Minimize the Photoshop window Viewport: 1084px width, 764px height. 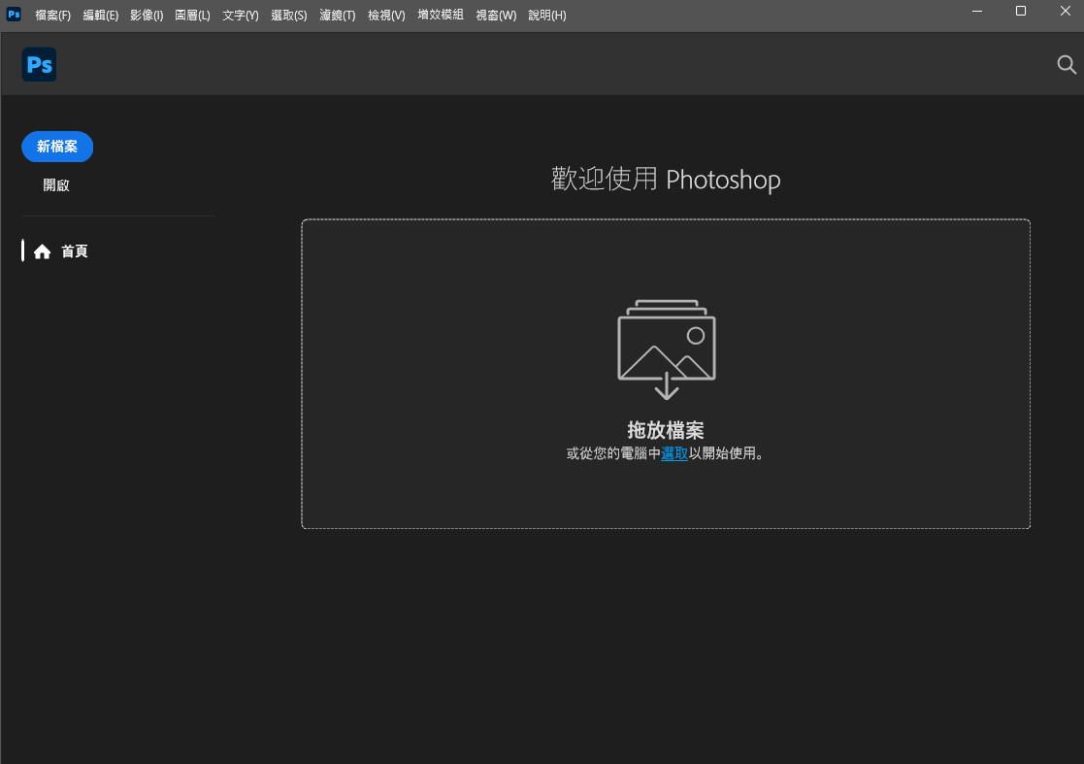tap(977, 11)
